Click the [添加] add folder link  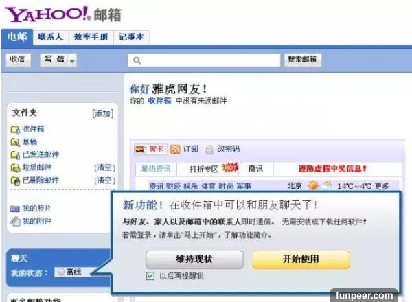coord(103,114)
